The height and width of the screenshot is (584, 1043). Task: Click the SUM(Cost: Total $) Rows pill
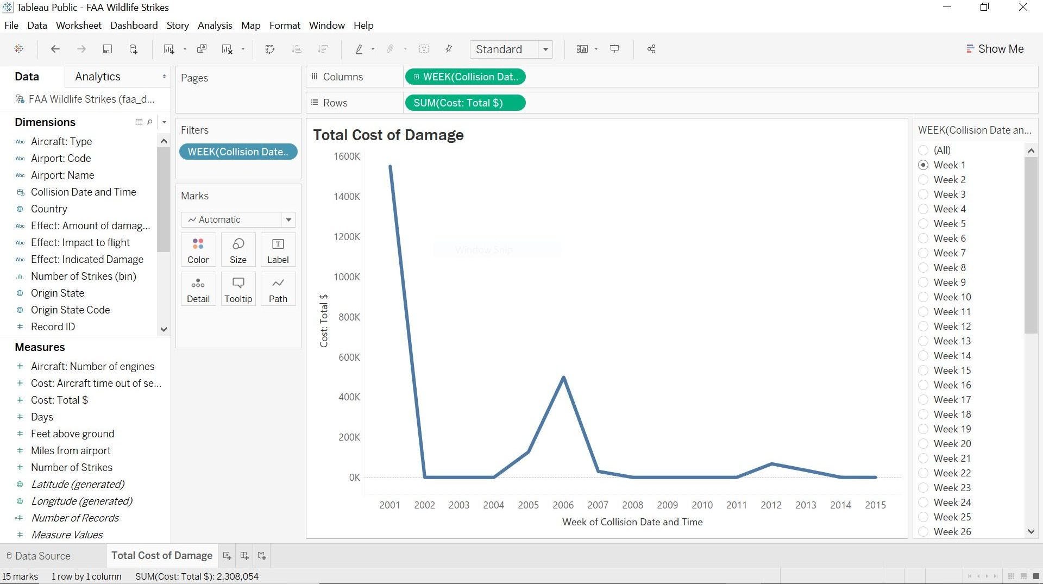(x=465, y=103)
